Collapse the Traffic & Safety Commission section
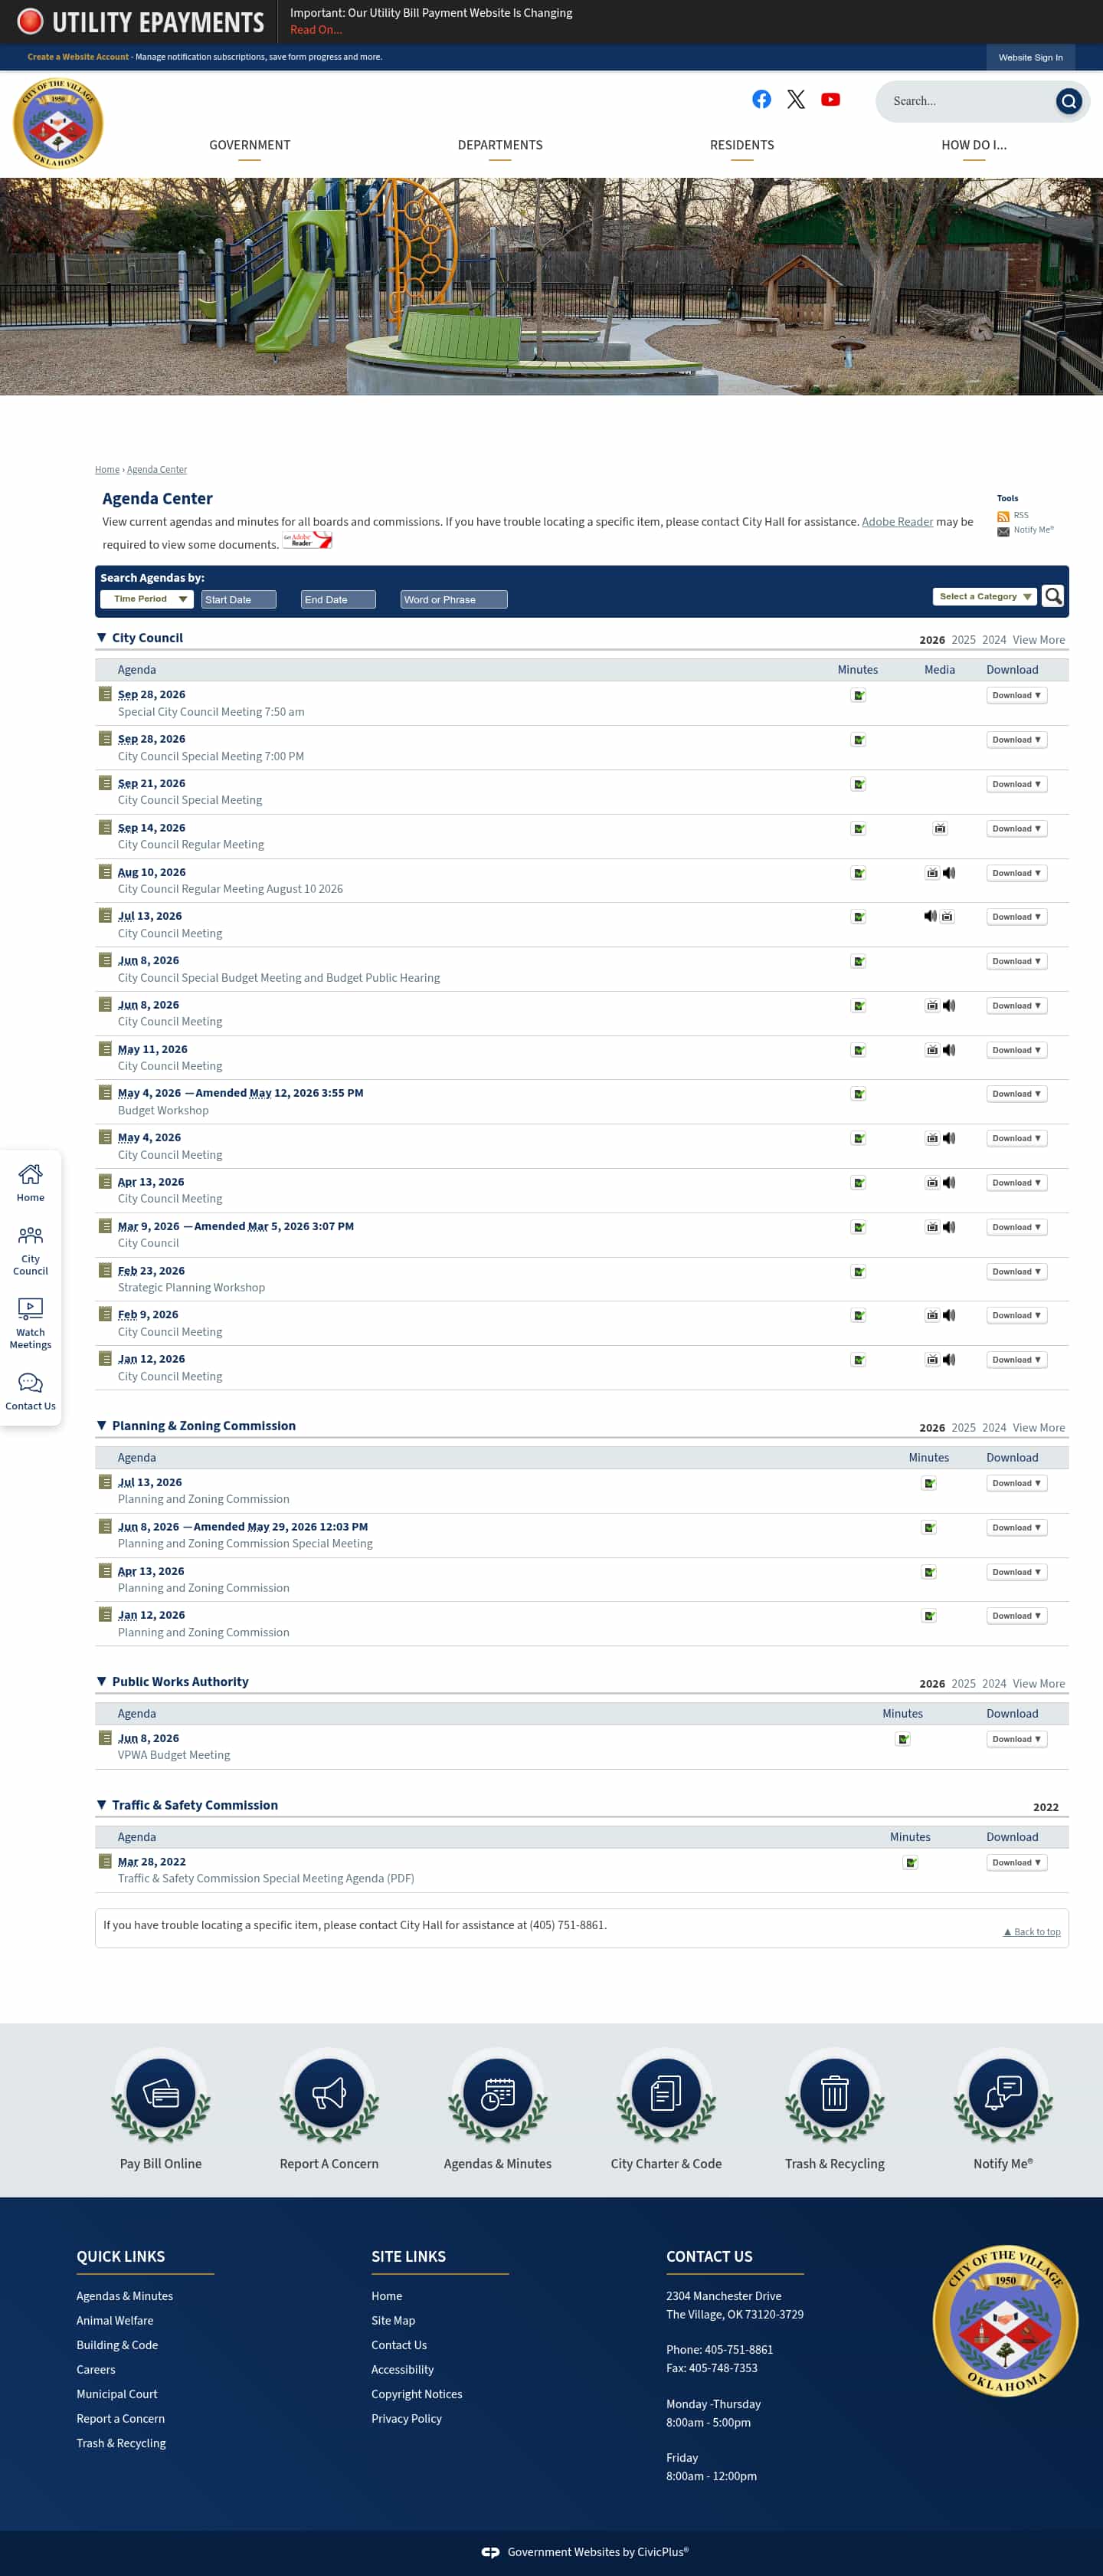This screenshot has height=2576, width=1103. [101, 1804]
